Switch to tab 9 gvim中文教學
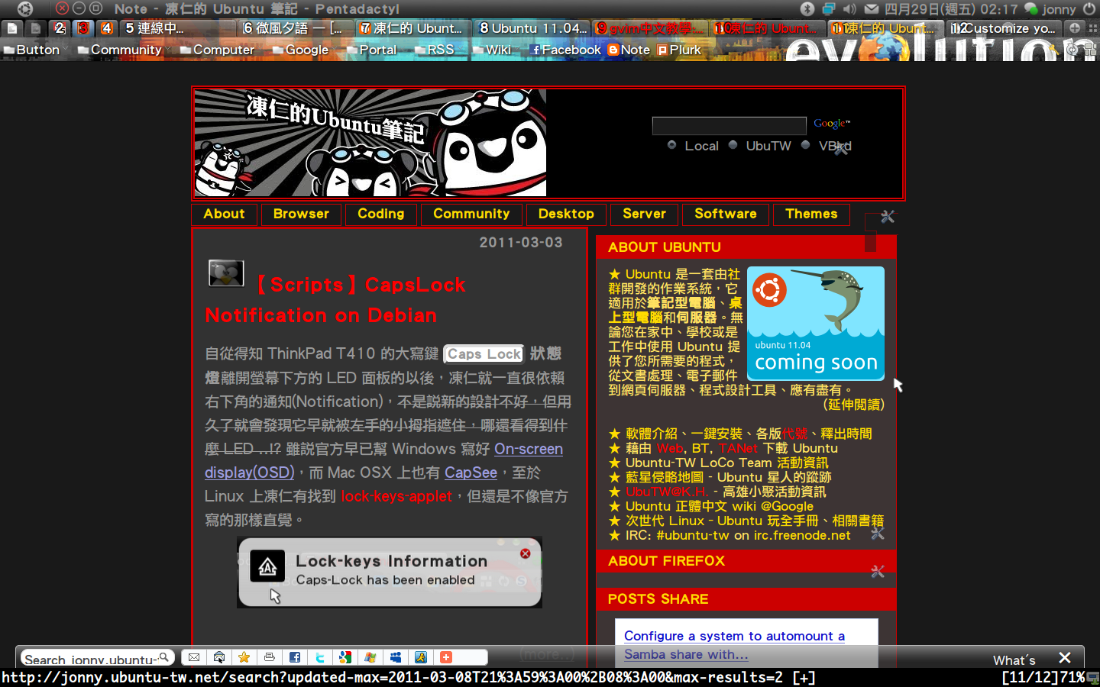 [x=650, y=28]
